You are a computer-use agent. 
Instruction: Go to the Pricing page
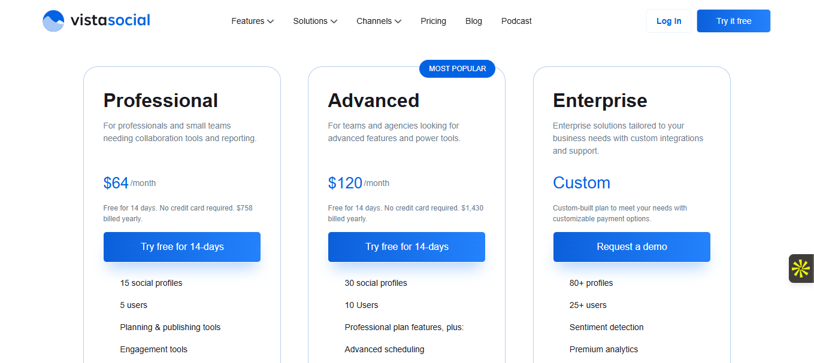pyautogui.click(x=433, y=21)
